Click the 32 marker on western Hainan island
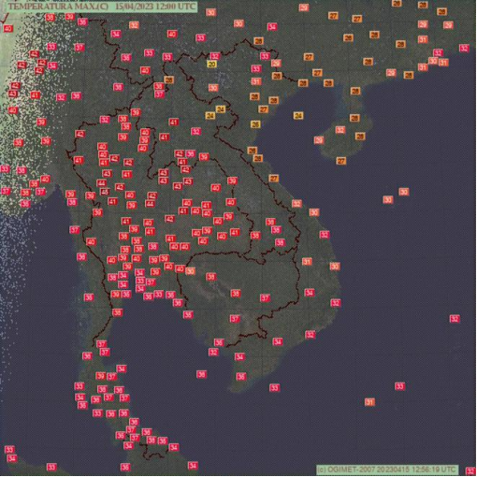This screenshot has width=477, height=477. 340,130
